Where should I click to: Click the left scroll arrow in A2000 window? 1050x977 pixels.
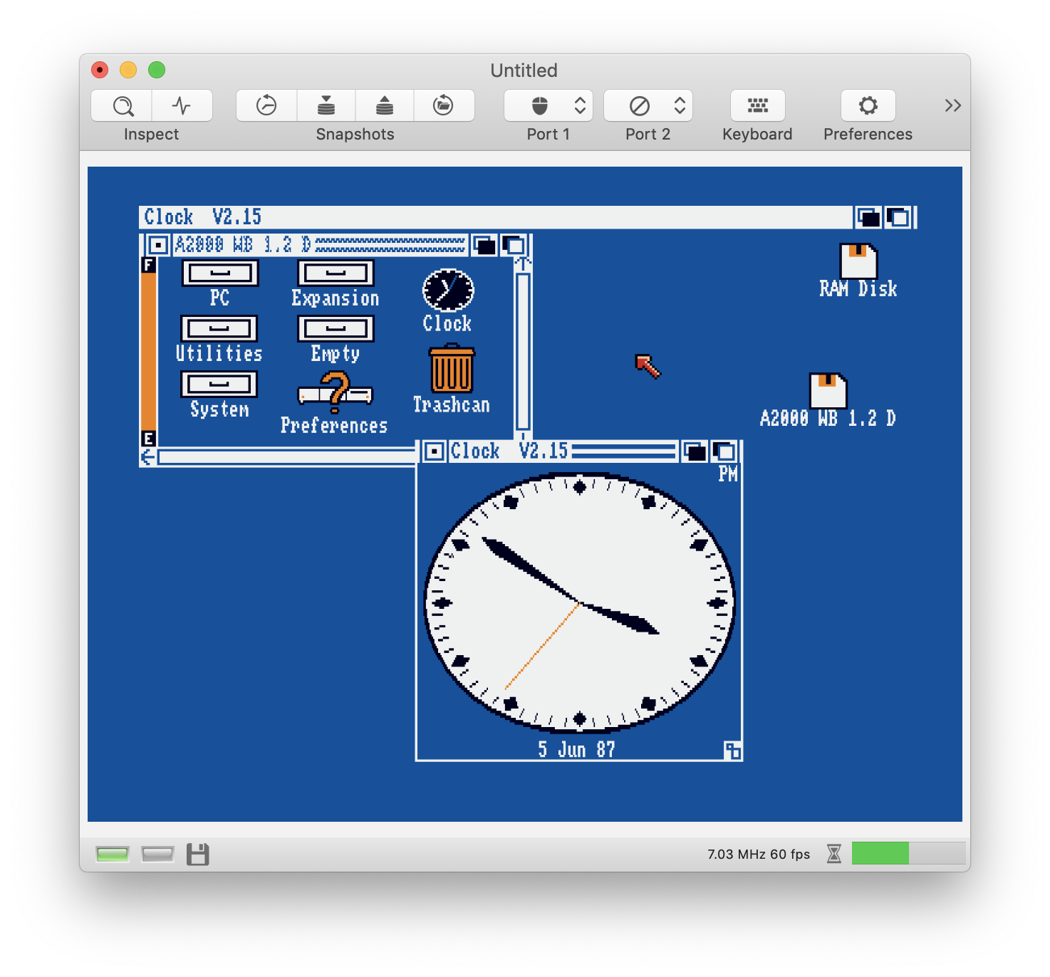pos(147,457)
